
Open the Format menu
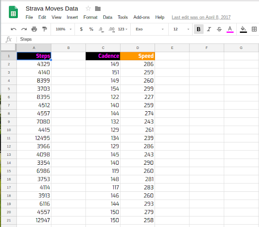[x=90, y=17]
